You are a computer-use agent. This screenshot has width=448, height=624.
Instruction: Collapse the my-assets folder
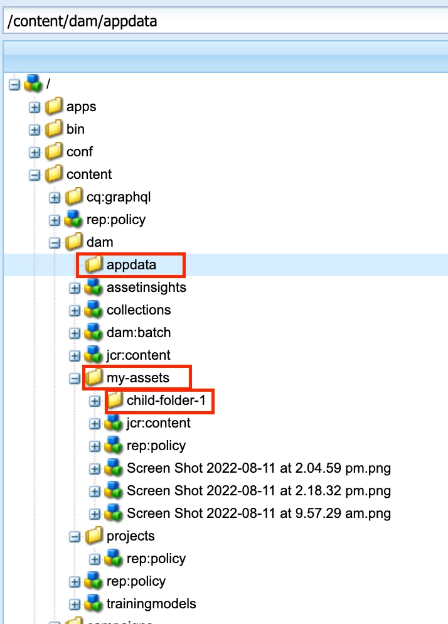[75, 379]
